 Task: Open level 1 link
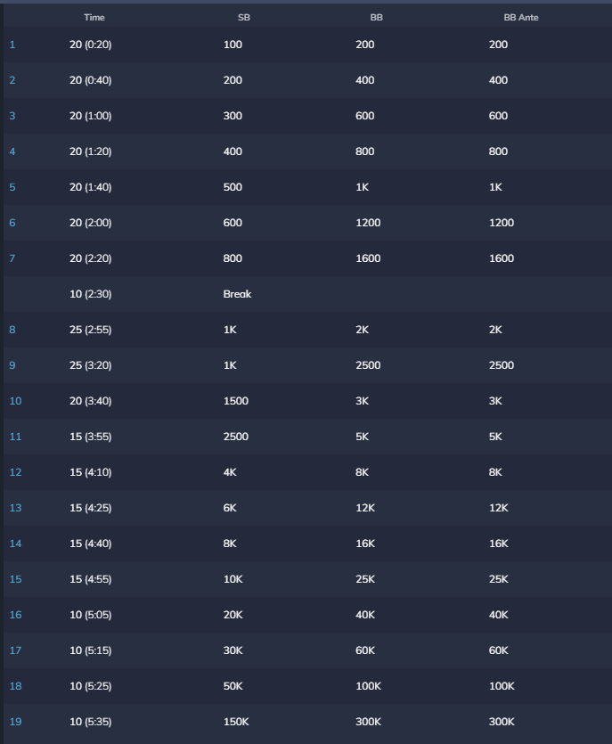(x=12, y=45)
